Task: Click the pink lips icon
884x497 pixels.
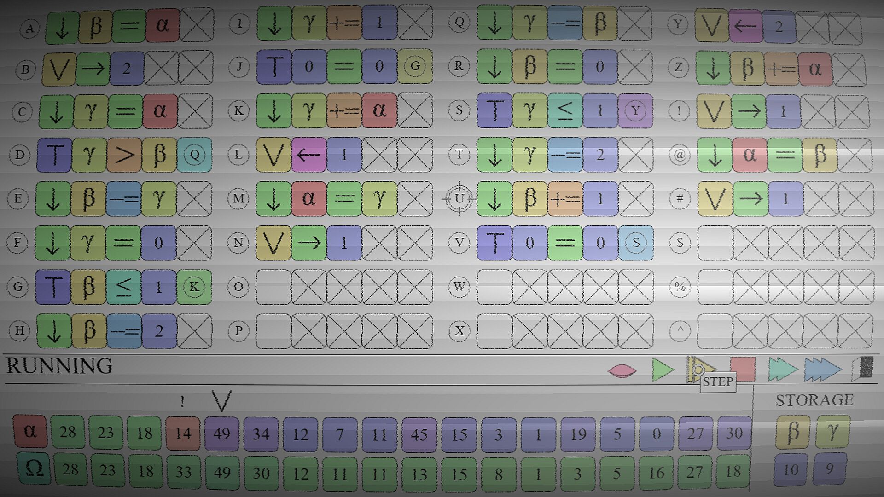Action: [x=622, y=370]
